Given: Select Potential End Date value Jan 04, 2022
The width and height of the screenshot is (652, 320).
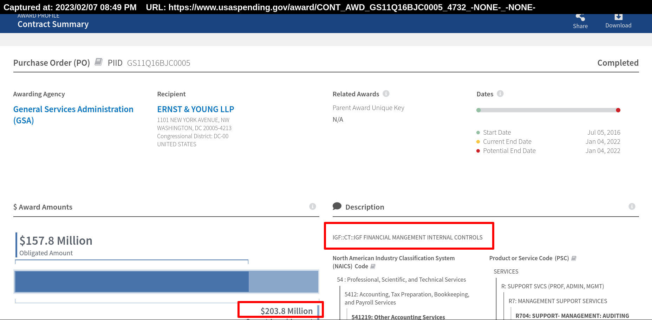Looking at the screenshot, I should pos(603,151).
